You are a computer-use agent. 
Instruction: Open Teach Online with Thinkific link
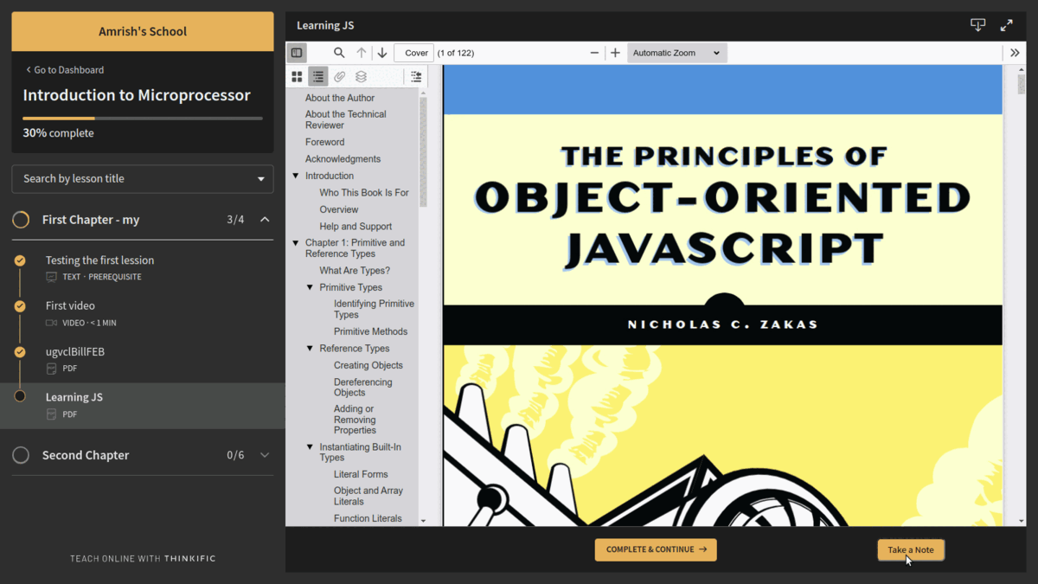(143, 559)
